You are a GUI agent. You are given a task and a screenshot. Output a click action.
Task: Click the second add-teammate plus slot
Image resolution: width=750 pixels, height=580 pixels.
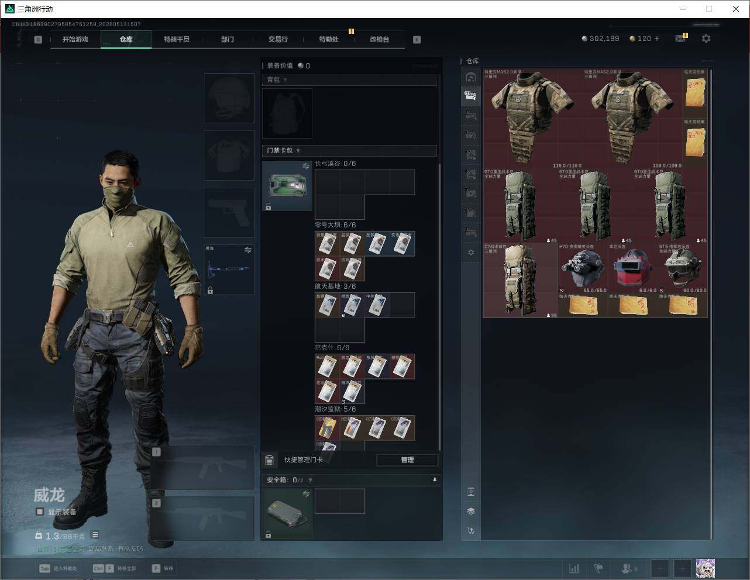point(683,568)
